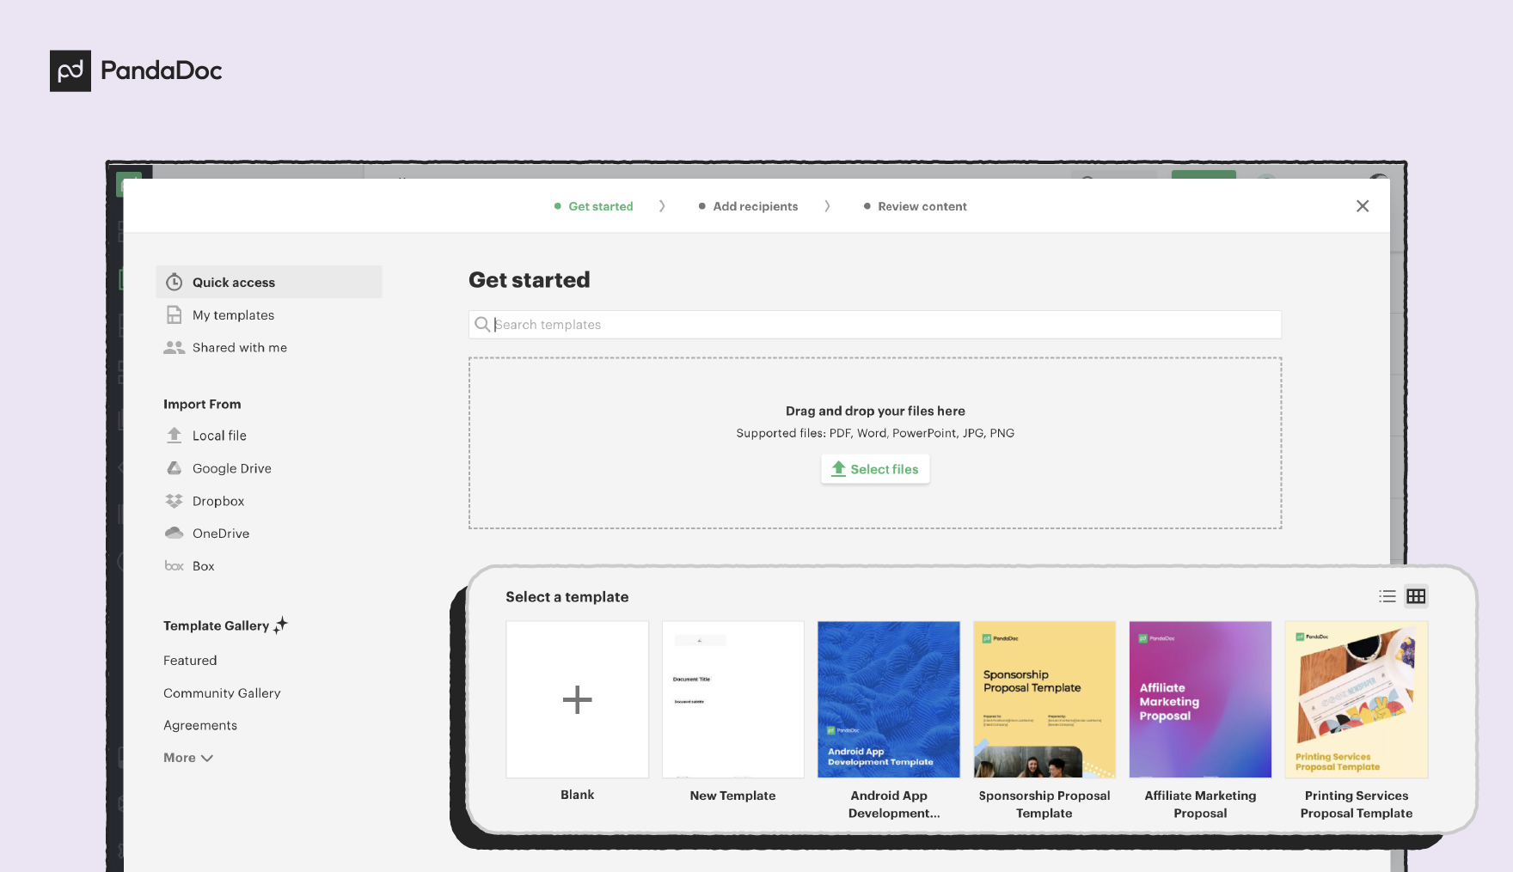
Task: Select the Affiliate Marketing Proposal thumbnail
Action: tap(1200, 699)
